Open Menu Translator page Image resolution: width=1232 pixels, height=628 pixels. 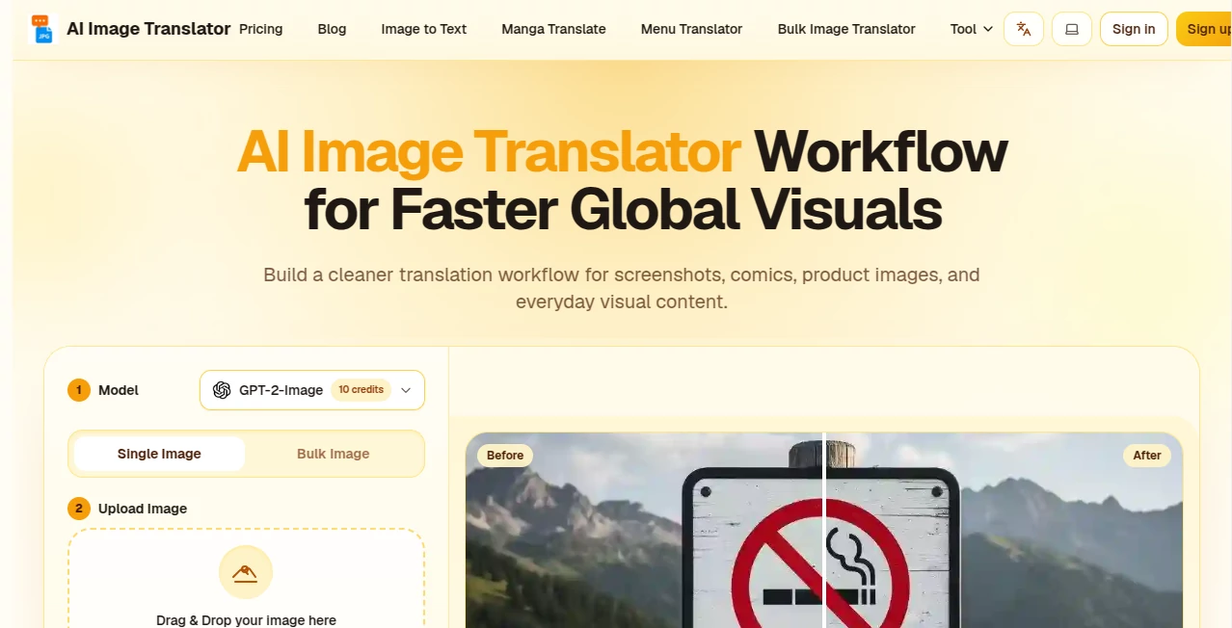(x=691, y=29)
